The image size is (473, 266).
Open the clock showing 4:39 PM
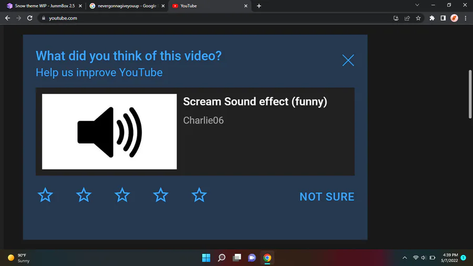tap(449, 258)
